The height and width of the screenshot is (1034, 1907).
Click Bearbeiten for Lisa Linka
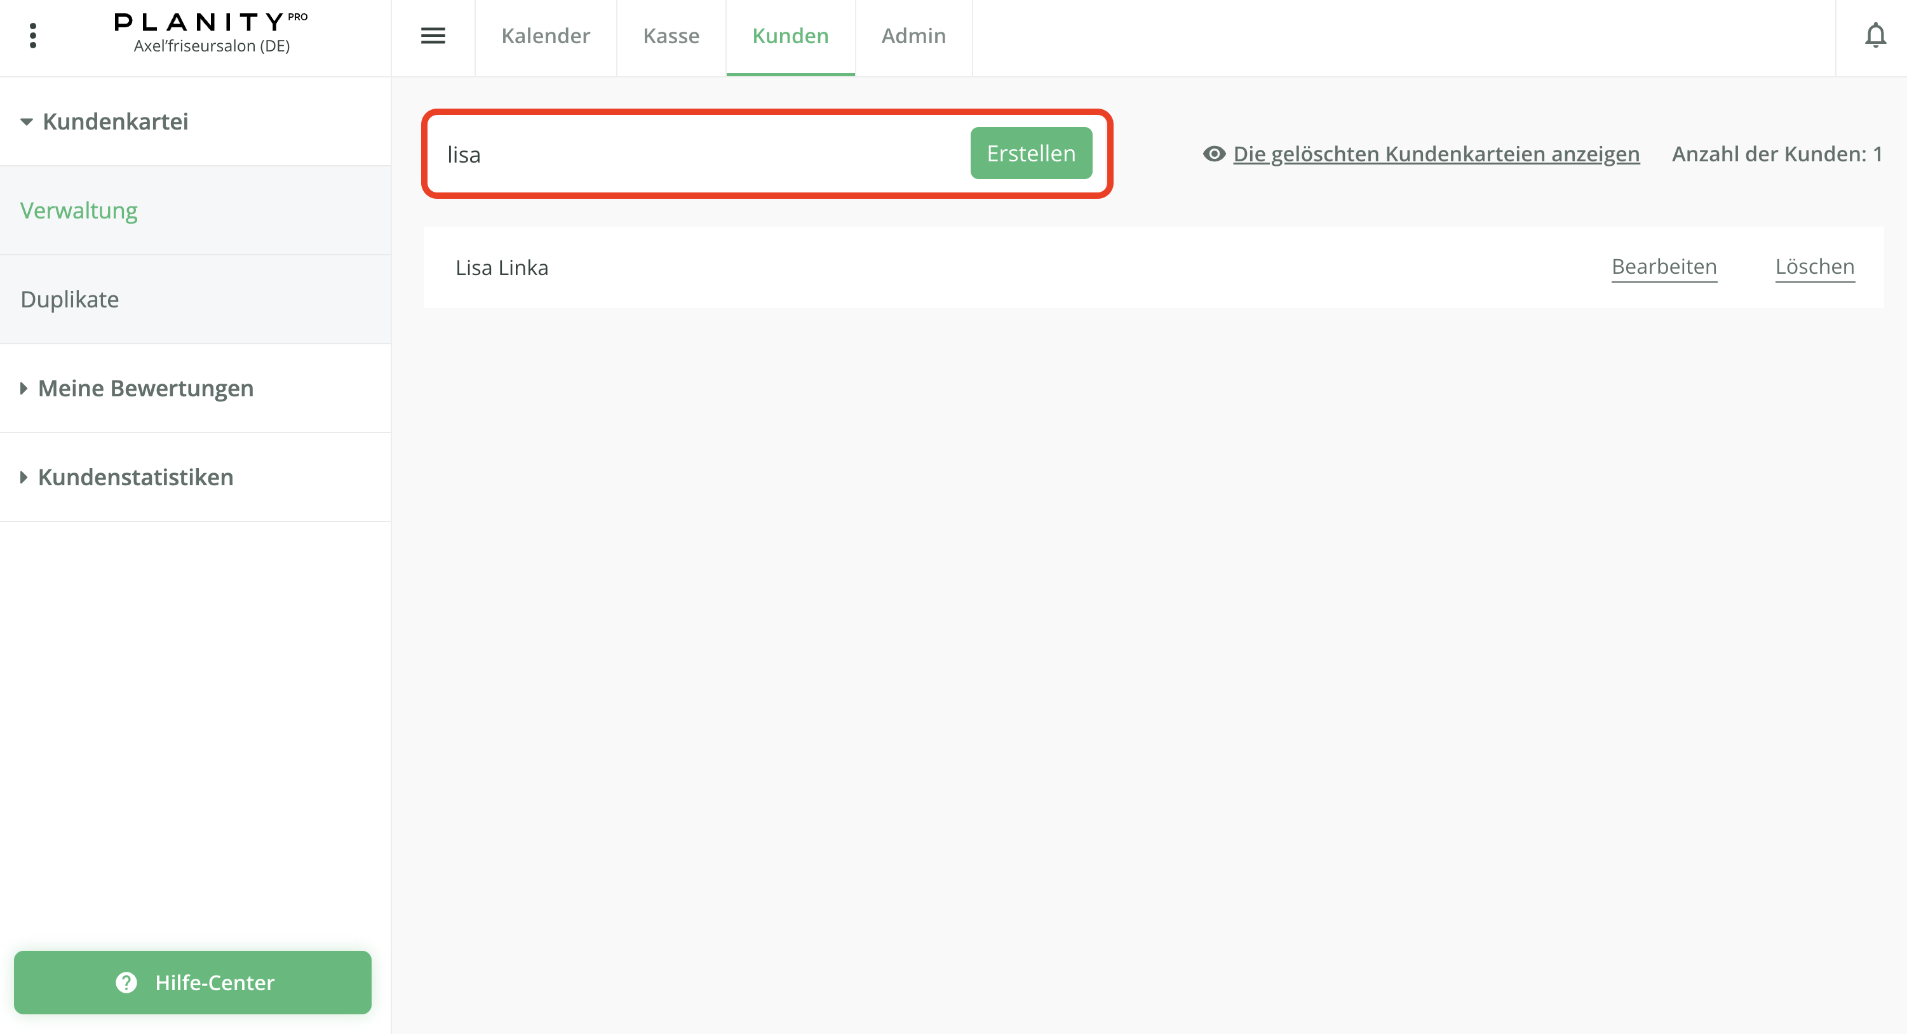click(x=1664, y=267)
